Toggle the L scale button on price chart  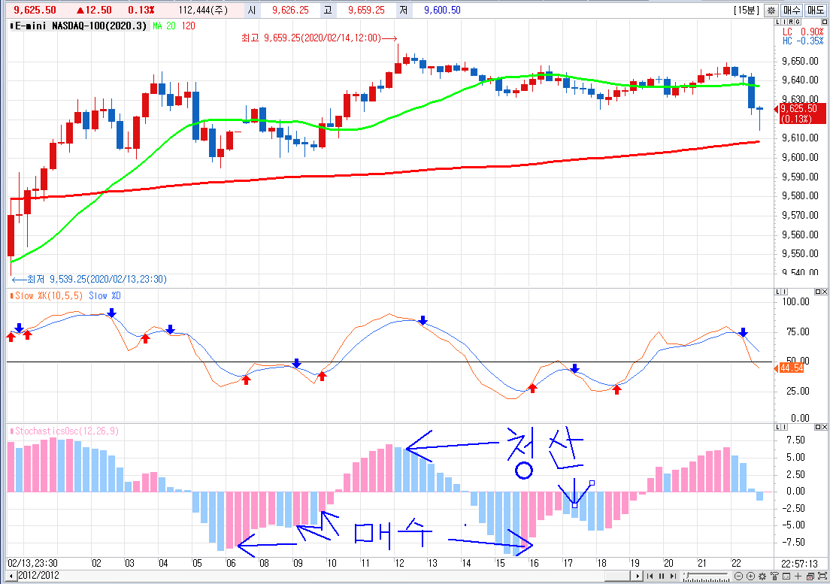click(777, 22)
